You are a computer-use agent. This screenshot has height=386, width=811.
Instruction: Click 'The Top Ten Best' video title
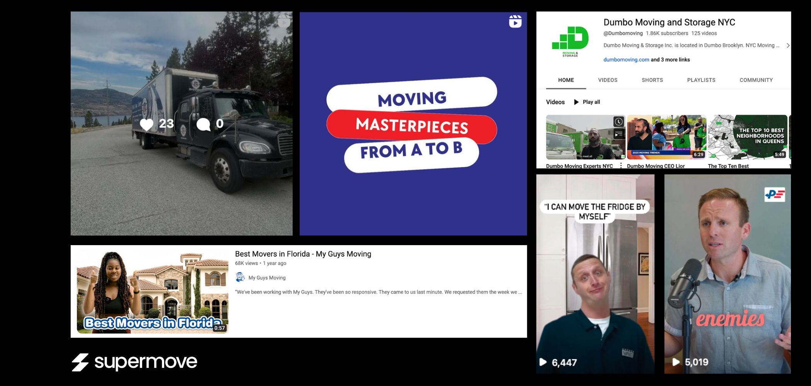coord(728,166)
